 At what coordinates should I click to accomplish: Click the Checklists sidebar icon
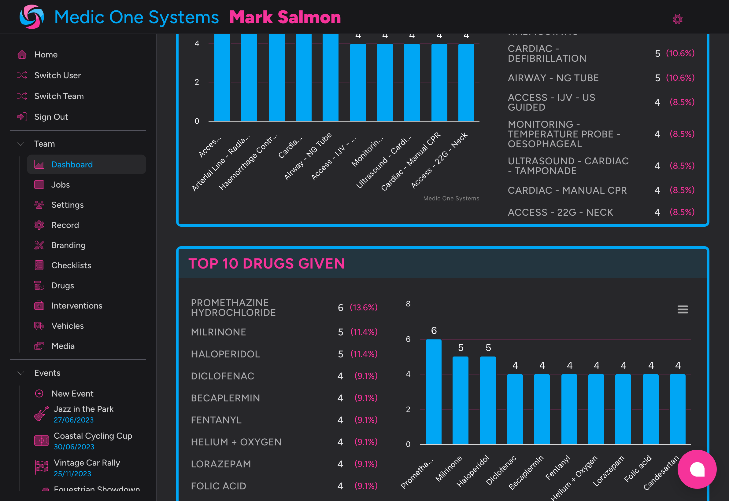(39, 265)
